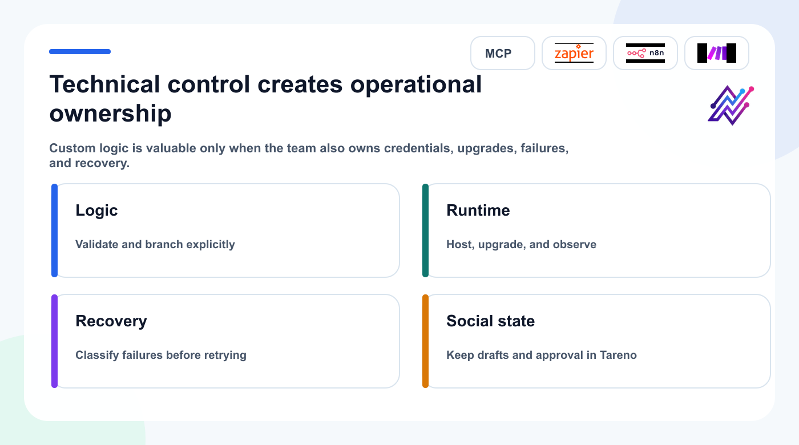Screen dimensions: 799x445
Task: Click 'Keep drafts and approval in Tareno' text
Action: point(542,355)
